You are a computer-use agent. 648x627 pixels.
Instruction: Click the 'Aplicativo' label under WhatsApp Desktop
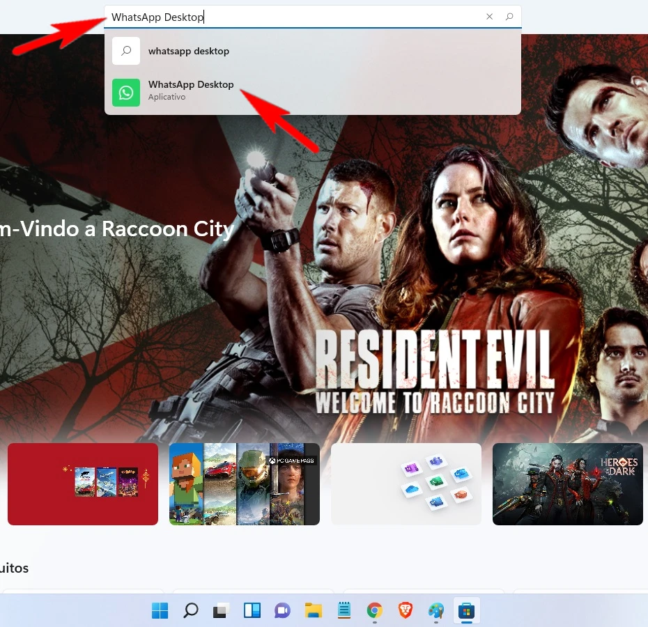click(167, 97)
